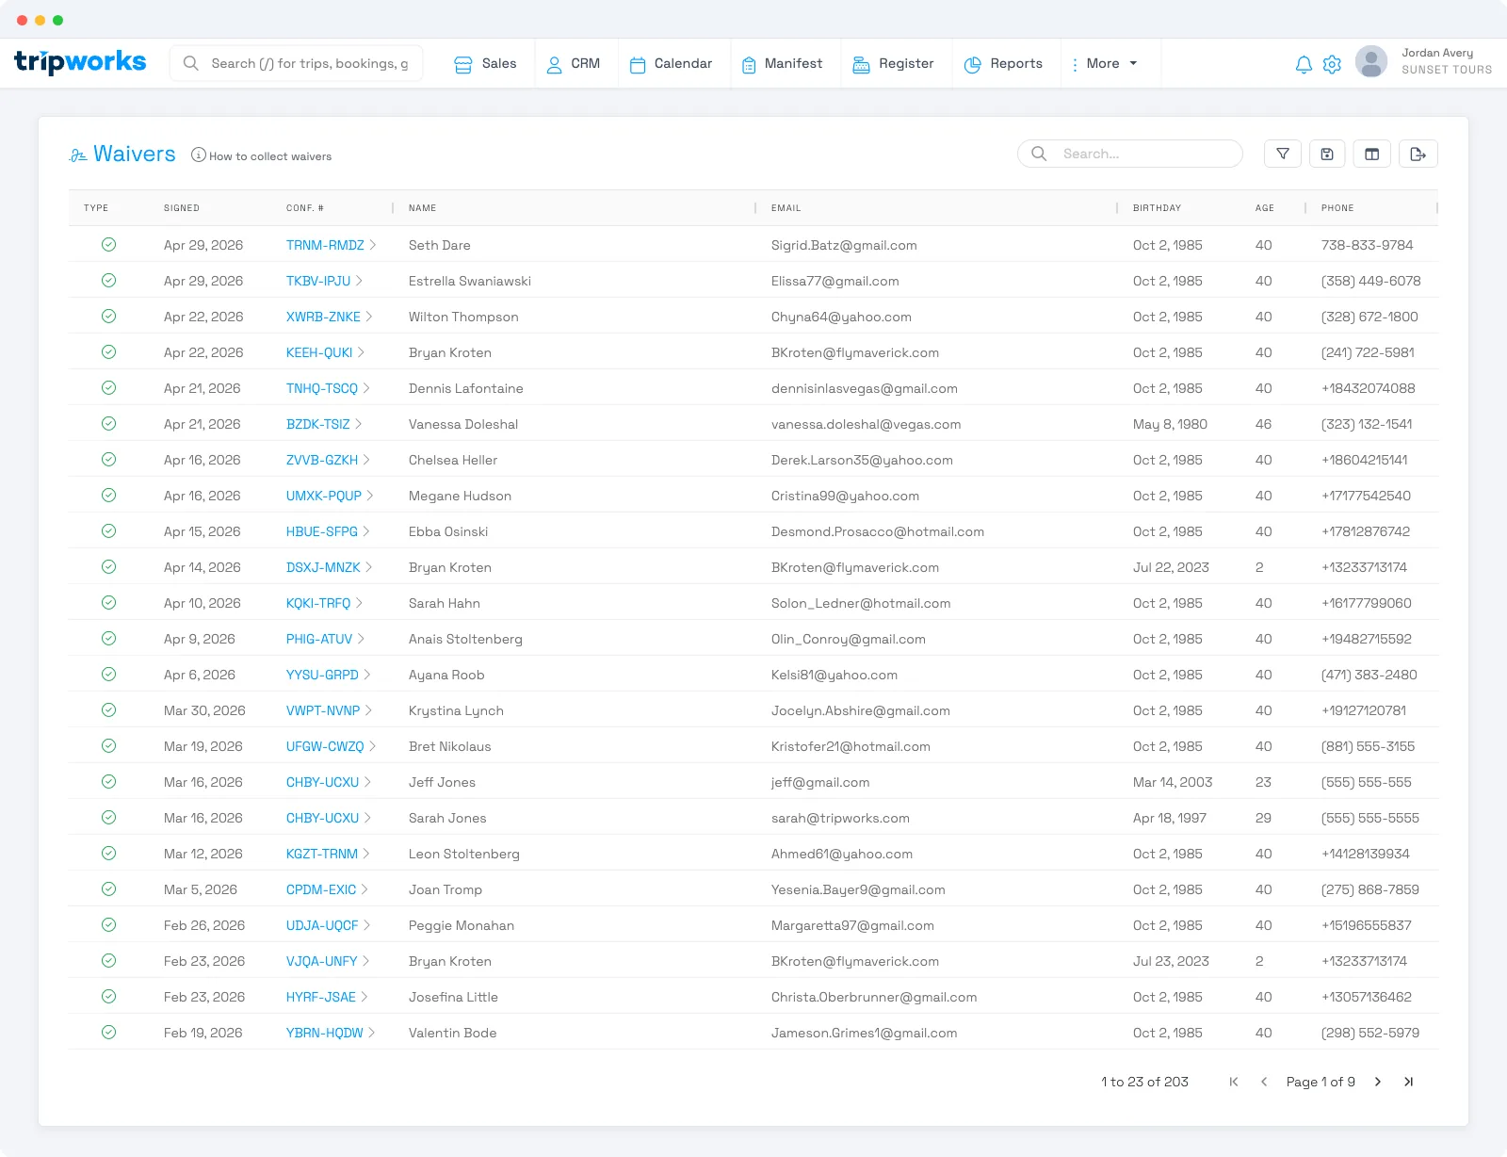Expand the chevron next to VWPT-NVNP
The image size is (1507, 1157).
click(369, 710)
